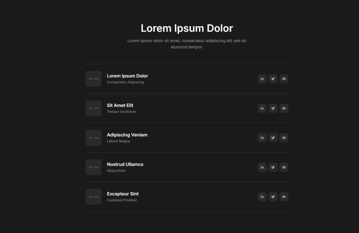Click email icon for Sit Amet Elit
This screenshot has height=233, width=359.
click(284, 108)
